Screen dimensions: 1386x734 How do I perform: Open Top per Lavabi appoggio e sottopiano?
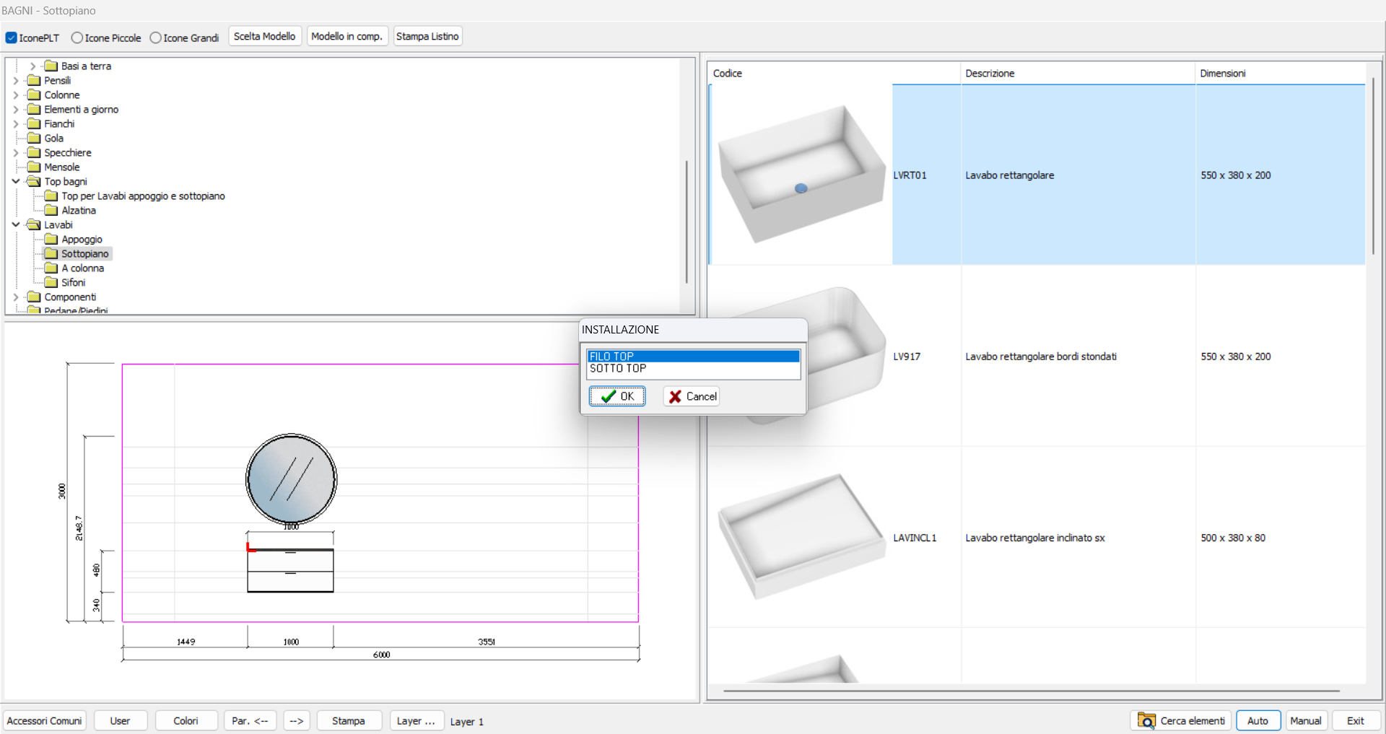click(143, 196)
